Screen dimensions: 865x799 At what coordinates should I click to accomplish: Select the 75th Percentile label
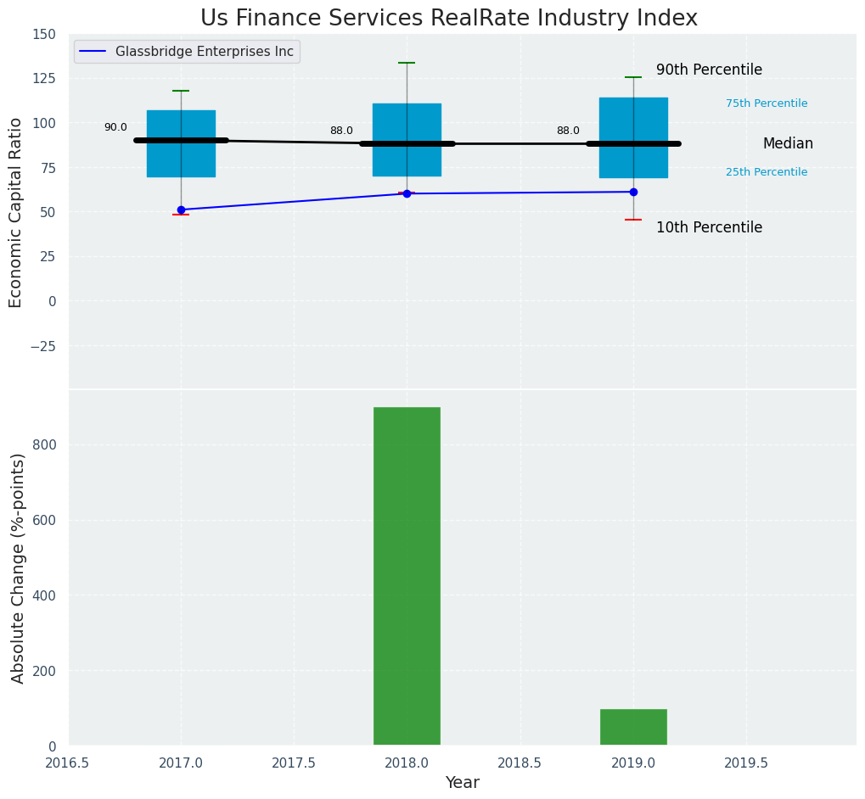tap(766, 103)
